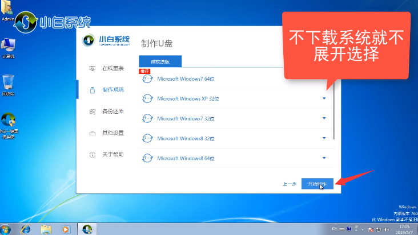The width and height of the screenshot is (418, 235).
Task: Click the CH input language indicator
Action: tap(334, 229)
